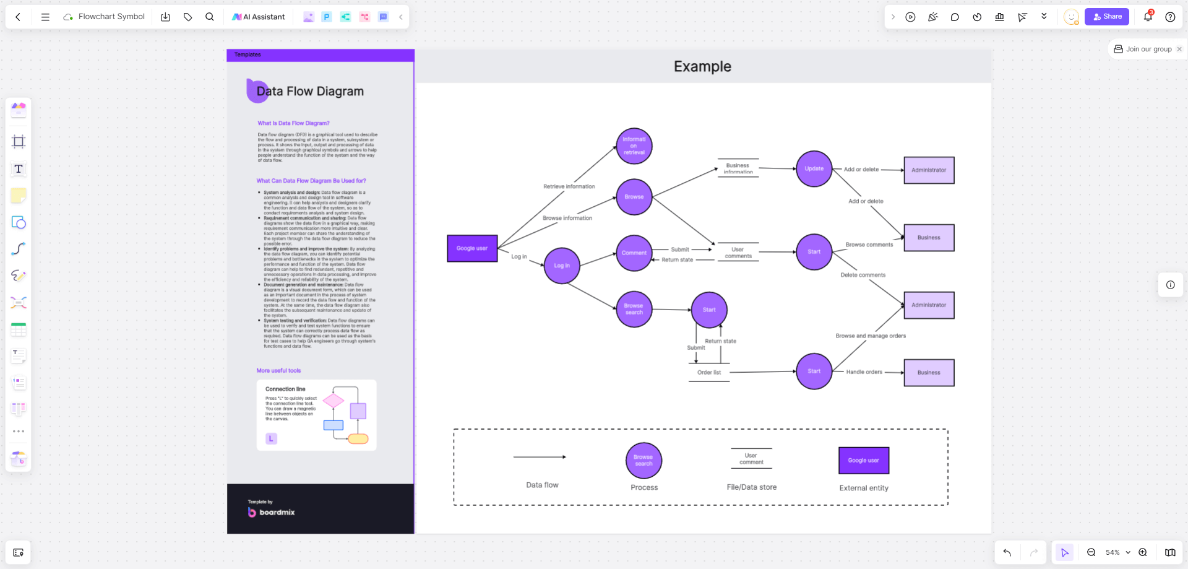
Task: Select the Connection line tool
Action: 19,249
